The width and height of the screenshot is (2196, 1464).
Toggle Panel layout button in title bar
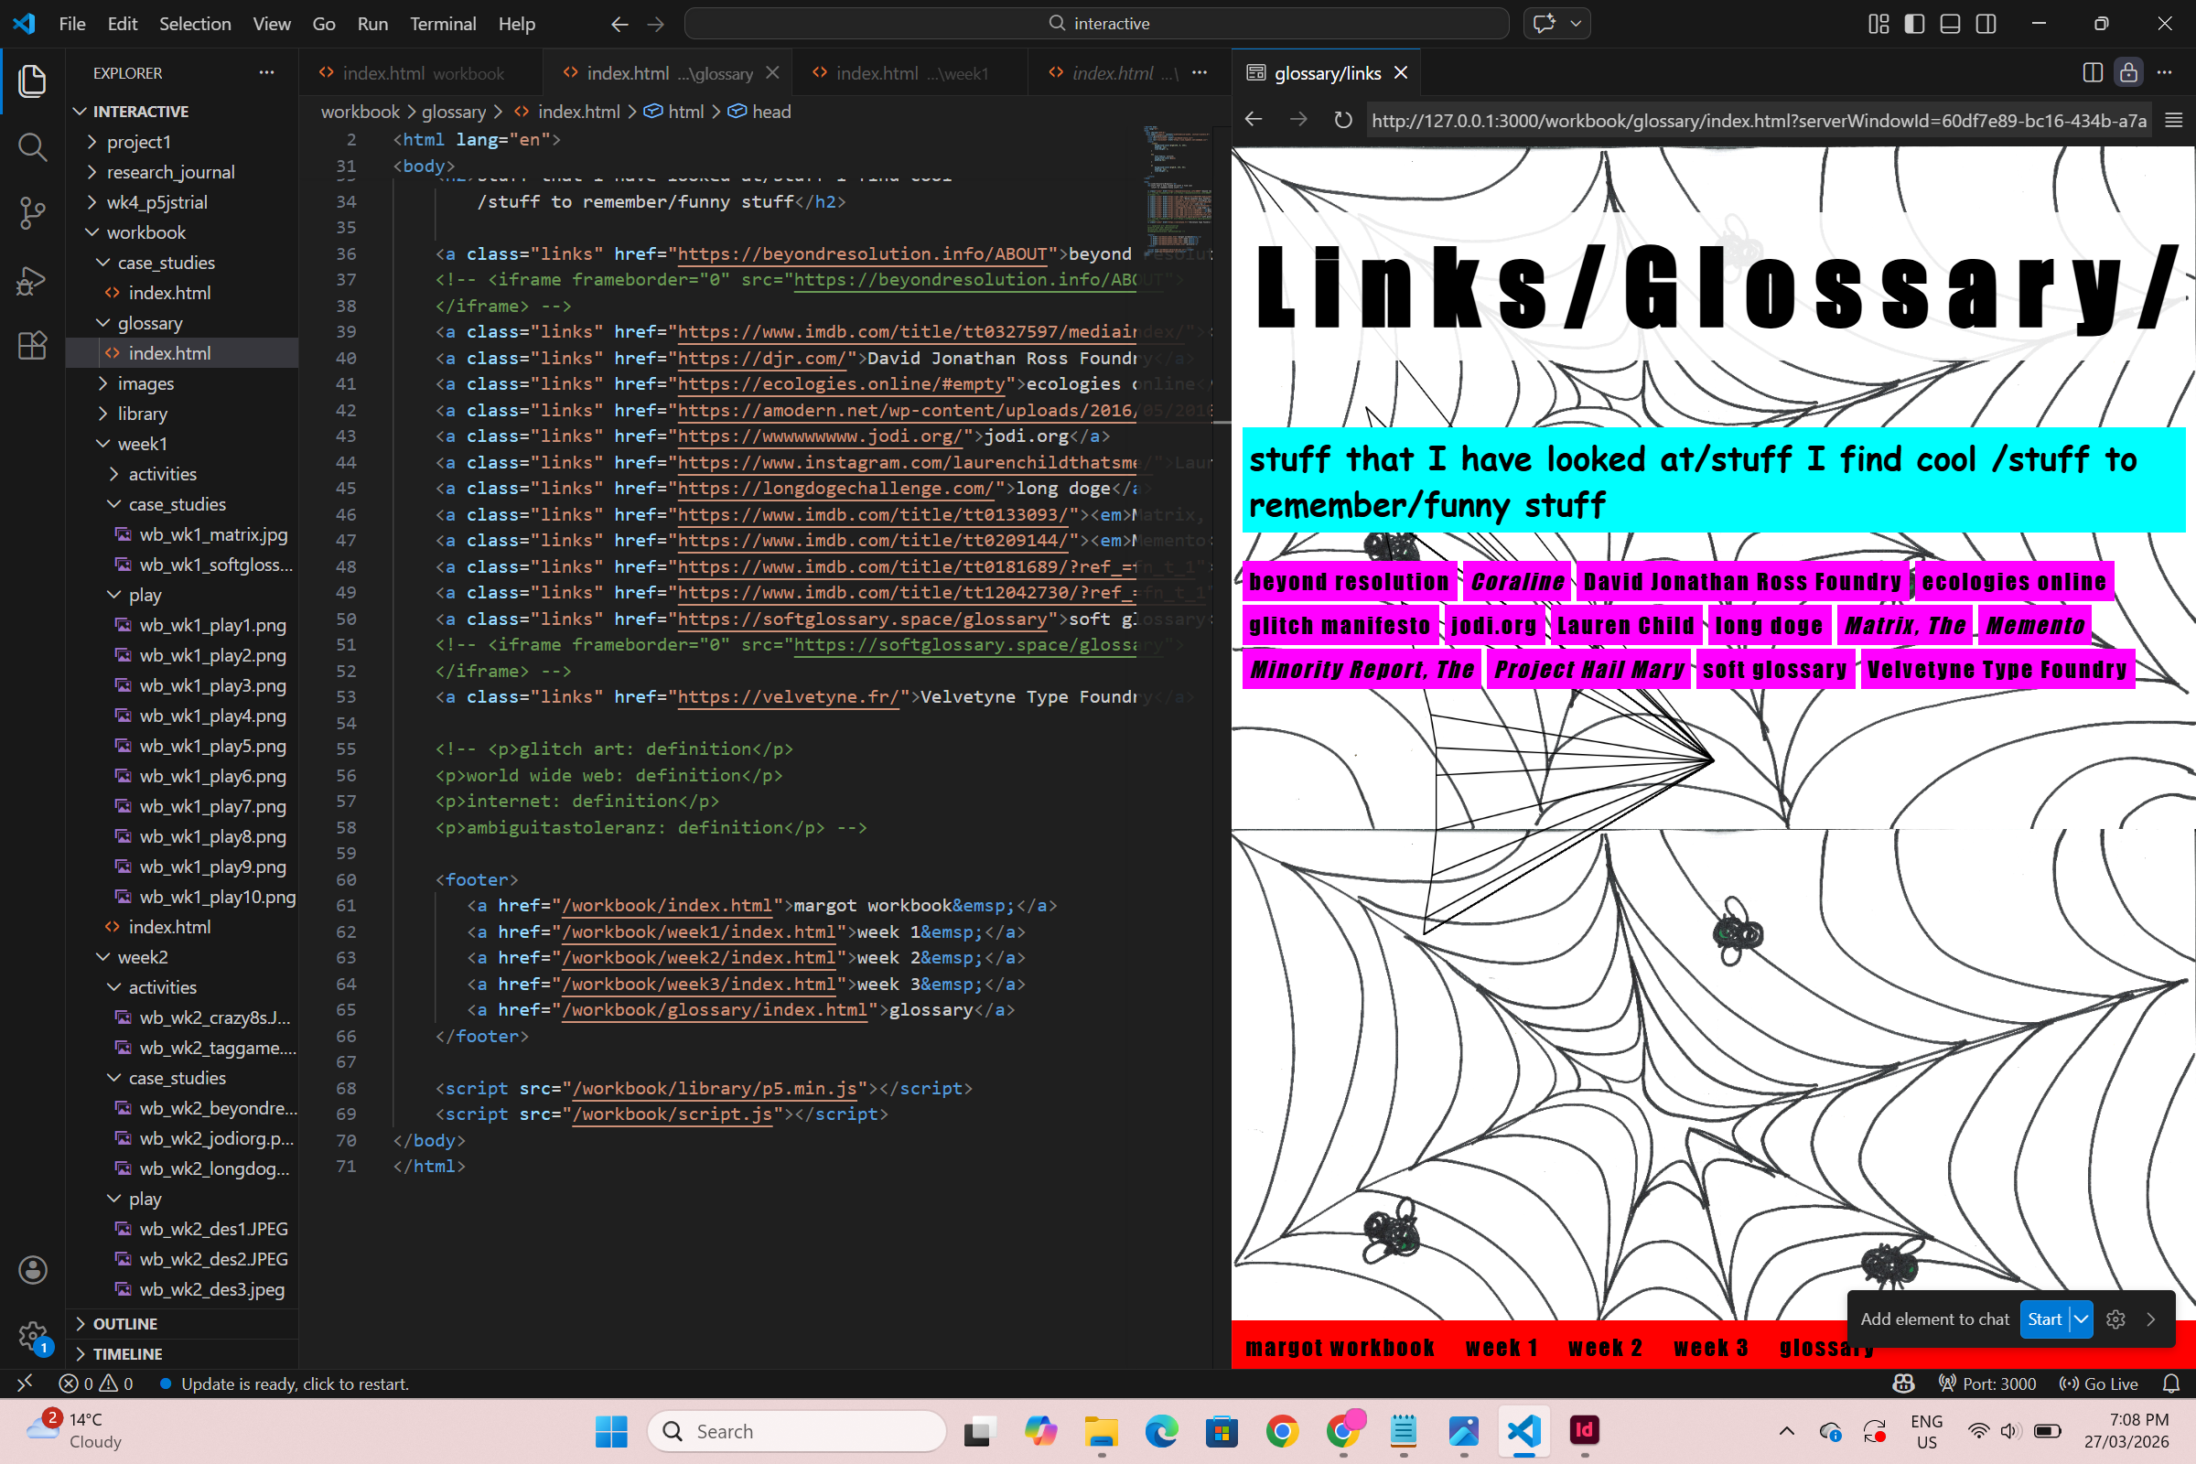[1950, 24]
